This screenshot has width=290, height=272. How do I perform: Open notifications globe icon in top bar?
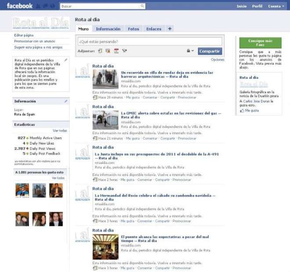pyautogui.click(x=52, y=6)
